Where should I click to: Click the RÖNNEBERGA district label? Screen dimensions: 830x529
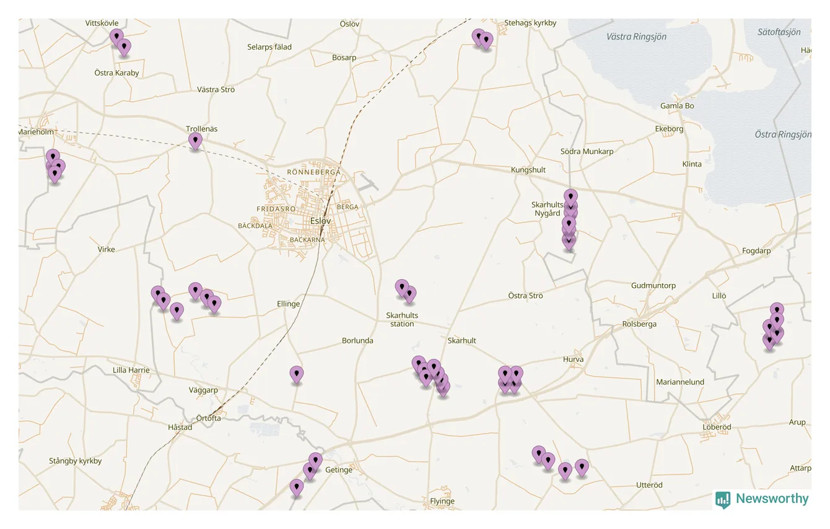(313, 172)
